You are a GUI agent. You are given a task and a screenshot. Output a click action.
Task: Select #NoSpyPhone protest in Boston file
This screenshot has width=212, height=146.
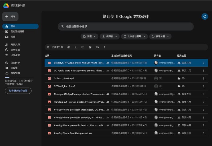(126, 125)
